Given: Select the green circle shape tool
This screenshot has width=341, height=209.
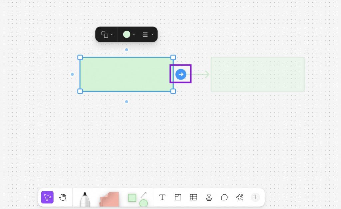Looking at the screenshot, I should tap(144, 203).
